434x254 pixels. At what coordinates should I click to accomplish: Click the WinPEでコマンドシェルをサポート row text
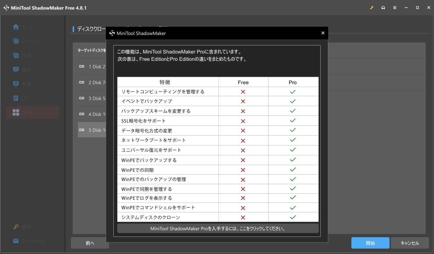tap(158, 208)
